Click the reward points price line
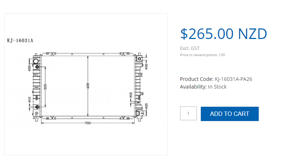 point(202,55)
